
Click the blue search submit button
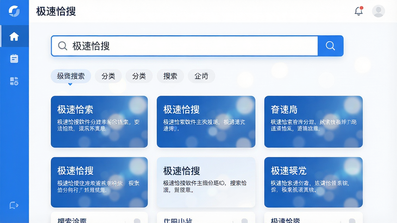point(330,46)
